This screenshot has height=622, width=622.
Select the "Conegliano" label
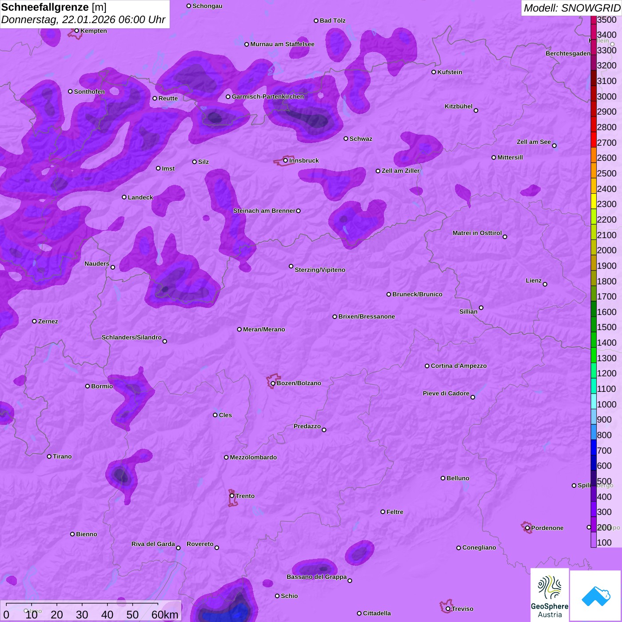pyautogui.click(x=479, y=547)
